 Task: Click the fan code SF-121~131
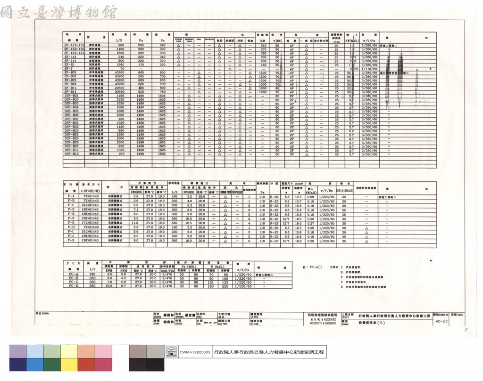[74, 53]
